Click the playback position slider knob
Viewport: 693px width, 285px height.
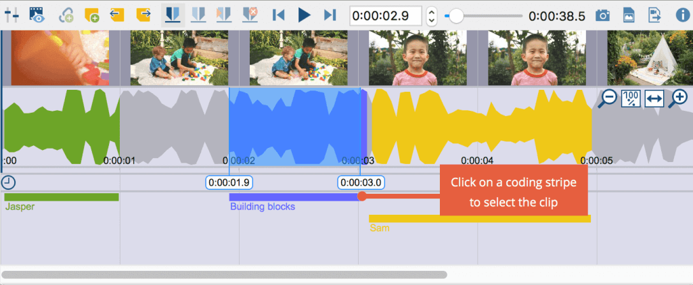click(456, 16)
